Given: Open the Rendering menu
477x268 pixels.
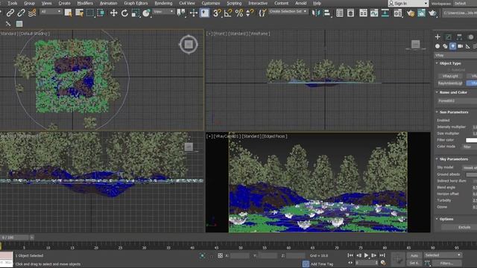Looking at the screenshot, I should click(163, 3).
